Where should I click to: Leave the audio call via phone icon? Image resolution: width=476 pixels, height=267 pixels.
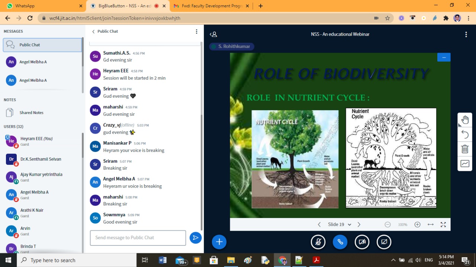click(x=340, y=242)
